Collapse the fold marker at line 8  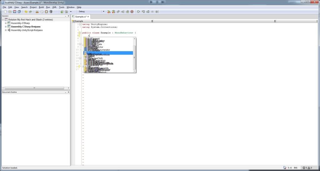[x=80, y=44]
